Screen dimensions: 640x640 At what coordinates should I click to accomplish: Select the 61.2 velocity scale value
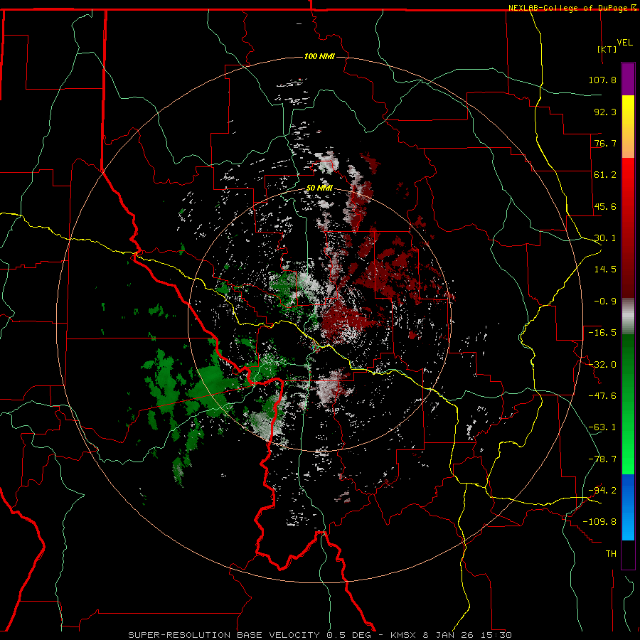pos(605,175)
